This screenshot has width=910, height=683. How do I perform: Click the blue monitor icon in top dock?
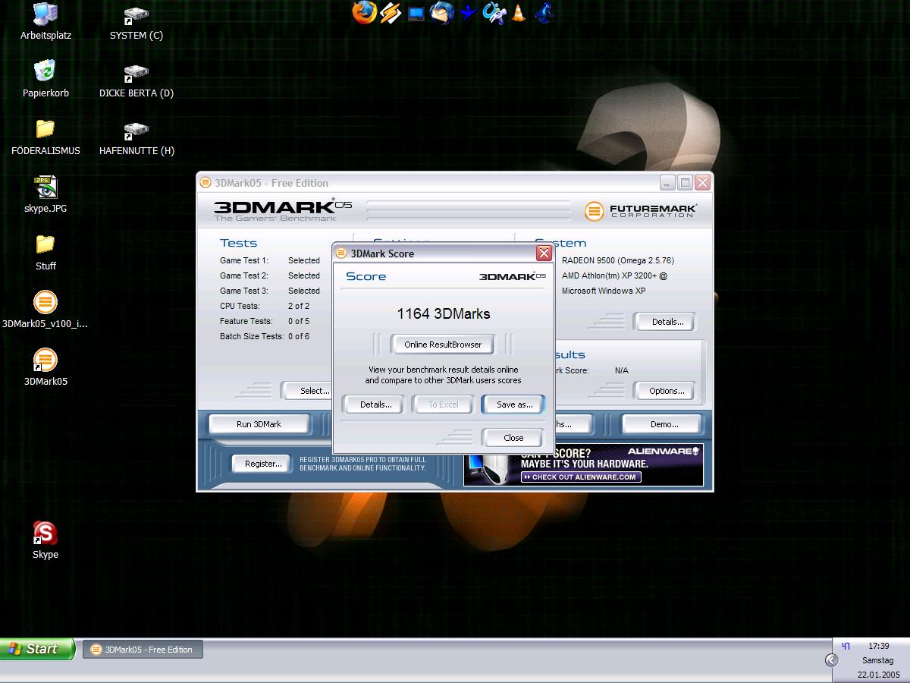(x=416, y=13)
